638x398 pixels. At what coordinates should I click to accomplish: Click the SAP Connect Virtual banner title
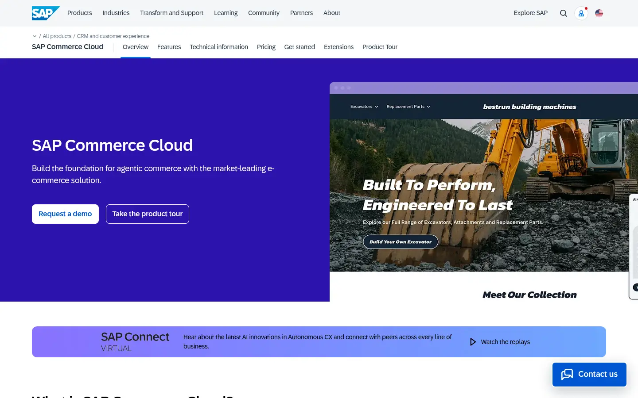(x=135, y=342)
